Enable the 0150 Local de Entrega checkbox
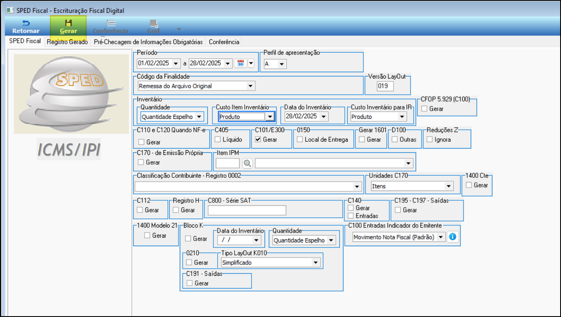The width and height of the screenshot is (561, 317). [300, 139]
